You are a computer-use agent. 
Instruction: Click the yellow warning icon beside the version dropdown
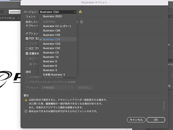tap(80, 11)
